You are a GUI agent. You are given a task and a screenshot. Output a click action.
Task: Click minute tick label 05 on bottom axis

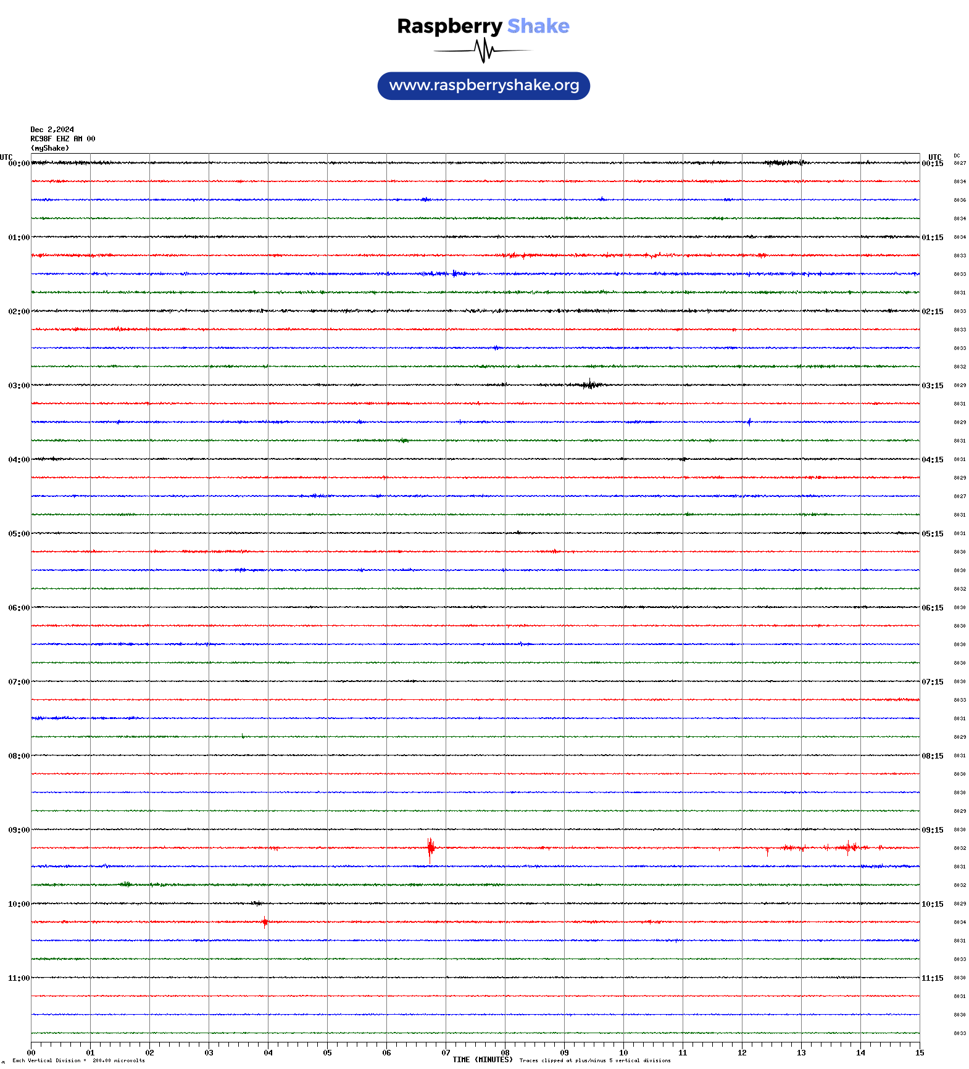pyautogui.click(x=327, y=1053)
